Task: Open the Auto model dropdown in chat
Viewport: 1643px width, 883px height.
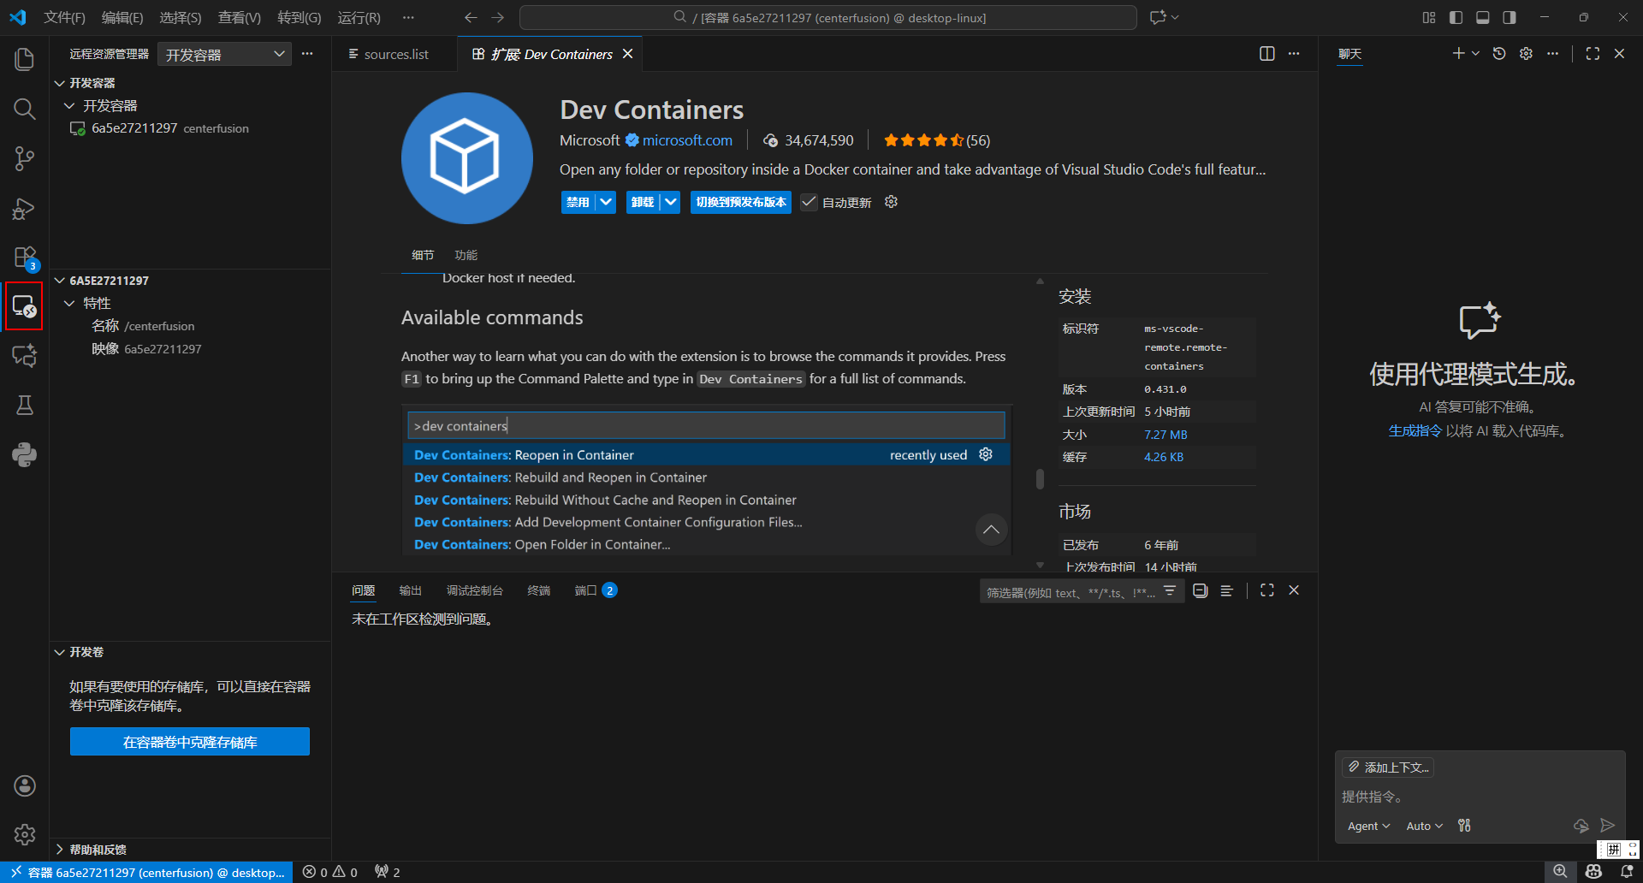Action: pyautogui.click(x=1424, y=826)
